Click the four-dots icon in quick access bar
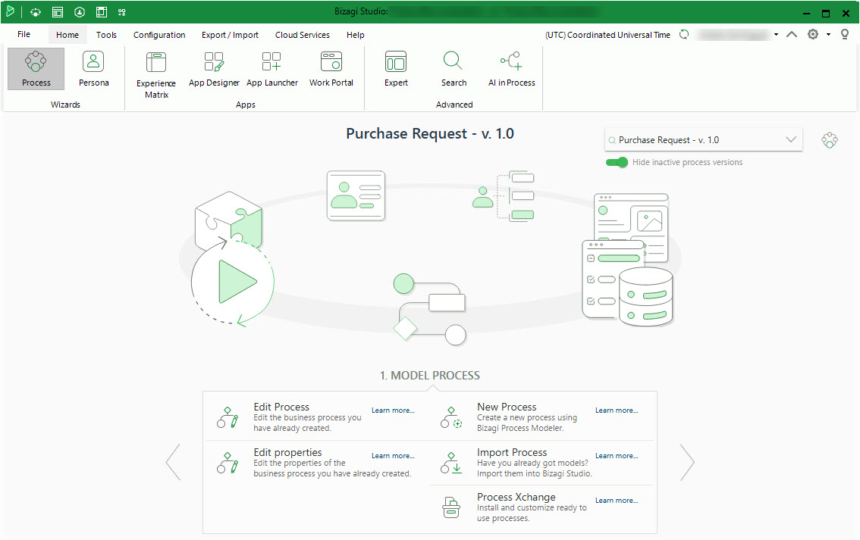860x540 pixels. coord(122,12)
